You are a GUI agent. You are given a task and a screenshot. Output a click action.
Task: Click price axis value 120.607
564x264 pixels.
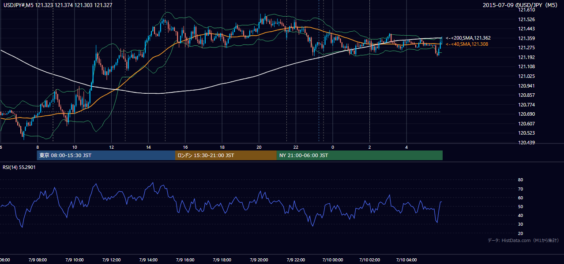[526, 124]
